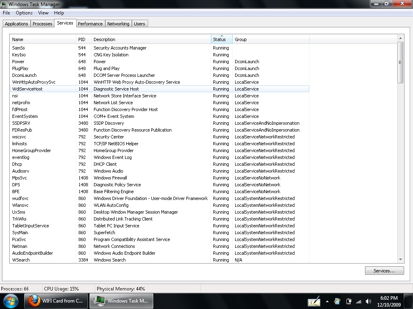The height and width of the screenshot is (309, 413).
Task: Sort by the Name column header
Action: click(x=43, y=39)
